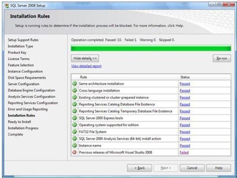Screen dimensions: 237x178
Task: Select Database Engine Configuration step
Action: coord(31,90)
